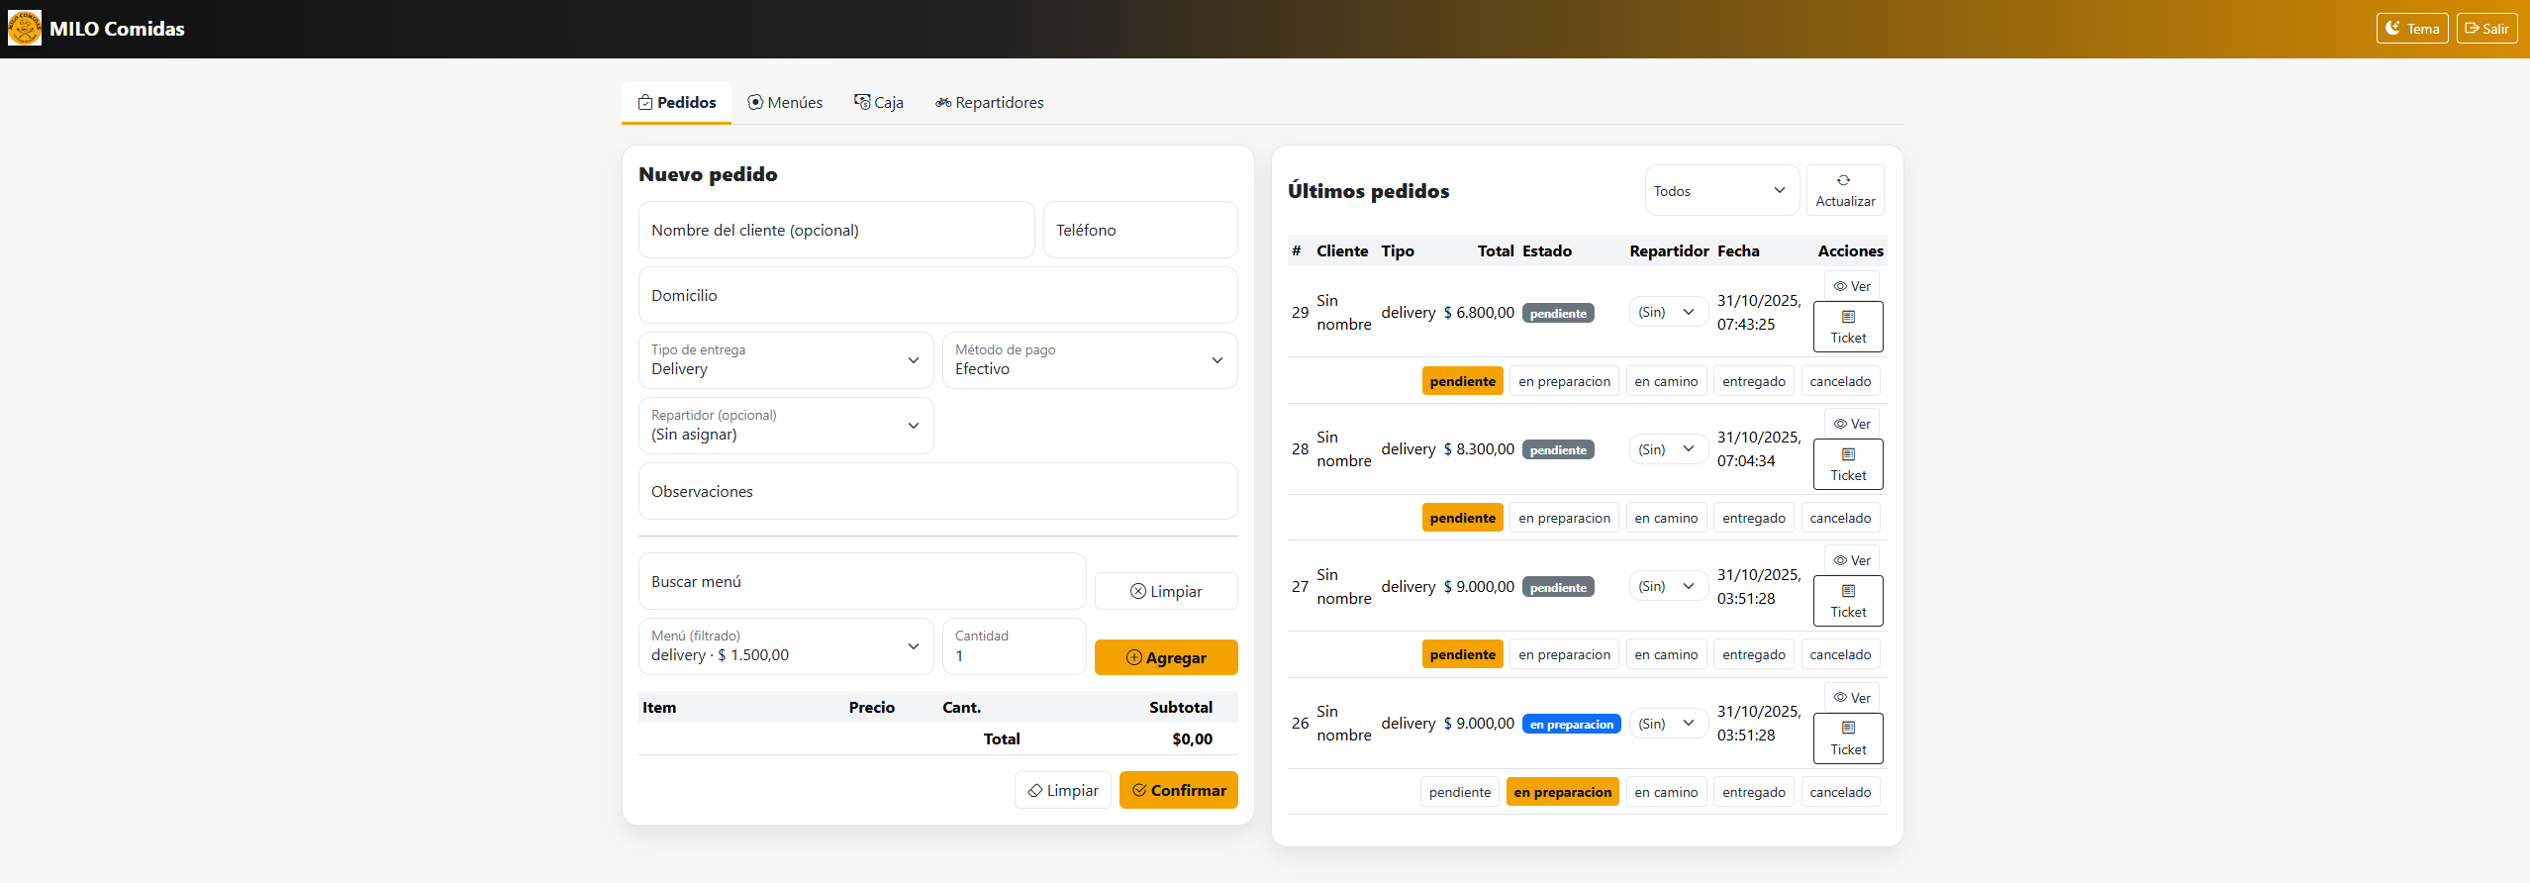Add item with the Agregar button
2530x883 pixels.
[x=1165, y=657]
